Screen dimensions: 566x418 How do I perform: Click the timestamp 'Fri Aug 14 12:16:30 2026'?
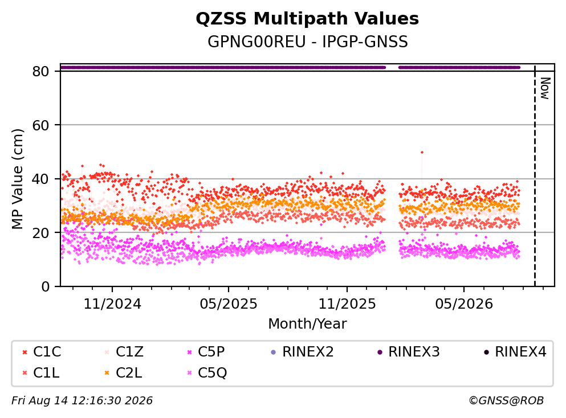pyautogui.click(x=82, y=401)
